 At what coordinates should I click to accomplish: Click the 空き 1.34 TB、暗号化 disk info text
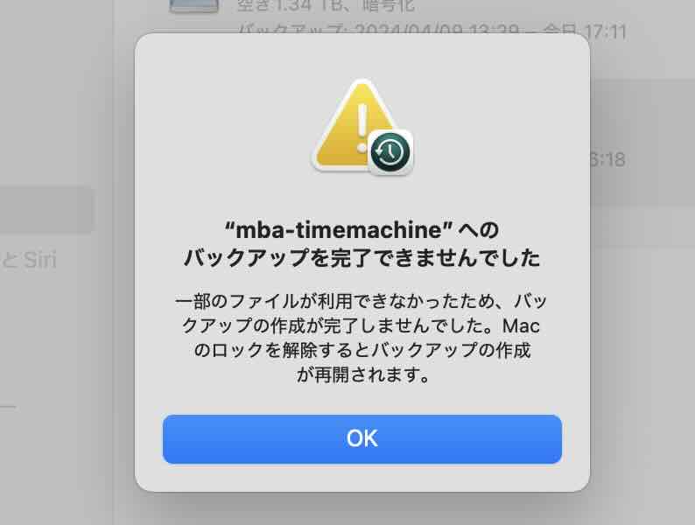tap(326, 6)
